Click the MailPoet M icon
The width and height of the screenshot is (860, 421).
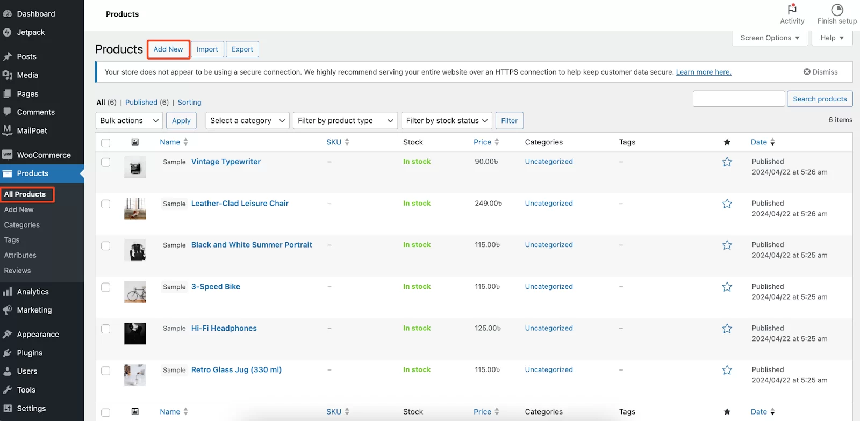[8, 130]
